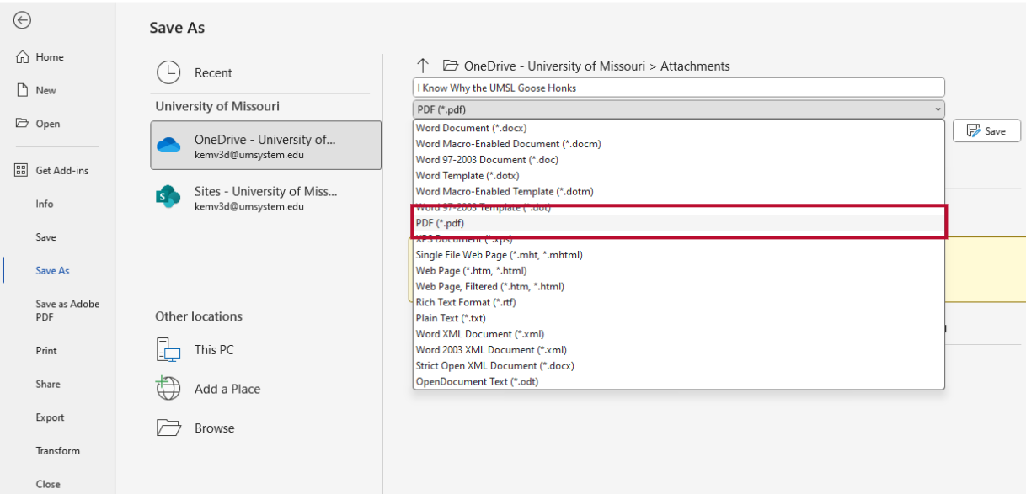Click the Attachments breadcrumb folder

click(x=695, y=66)
